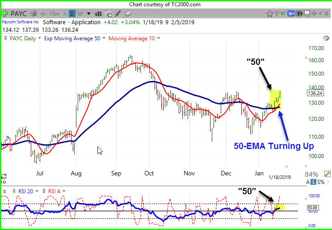Click the 60.89 RSI value label
The image size is (332, 230).
[313, 208]
